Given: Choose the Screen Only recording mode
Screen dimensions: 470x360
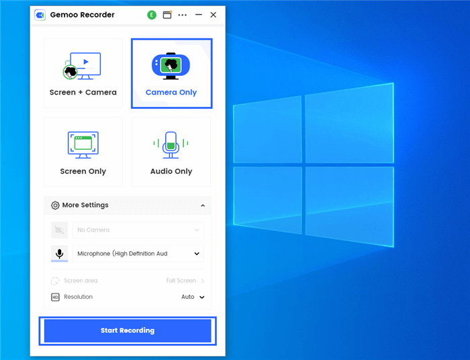Looking at the screenshot, I should [x=83, y=152].
